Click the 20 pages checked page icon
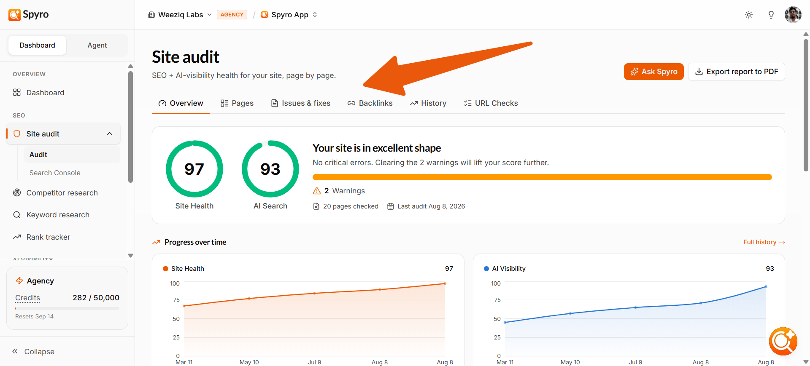Viewport: 810px width, 366px height. [x=316, y=206]
